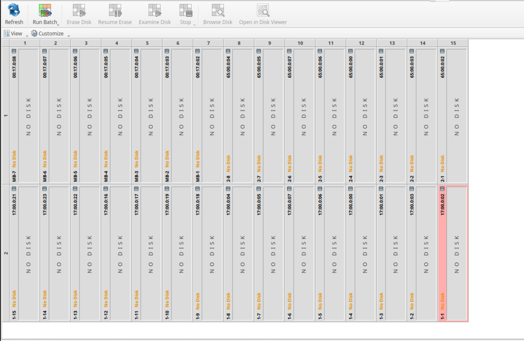Expand the Run Batch dropdown arrow
Viewport: 524px width, 341px height.
[x=58, y=25]
